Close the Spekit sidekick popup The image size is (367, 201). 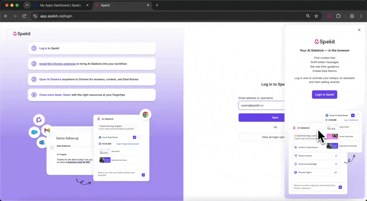click(359, 30)
